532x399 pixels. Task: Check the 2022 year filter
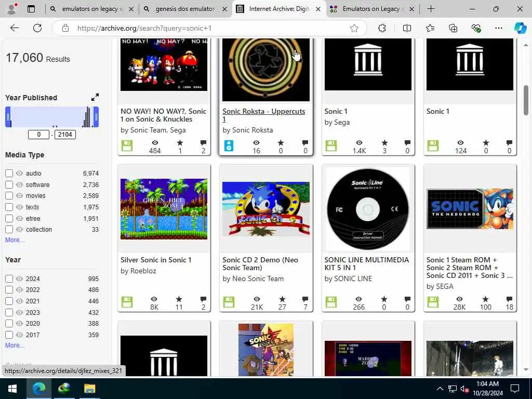click(9, 290)
